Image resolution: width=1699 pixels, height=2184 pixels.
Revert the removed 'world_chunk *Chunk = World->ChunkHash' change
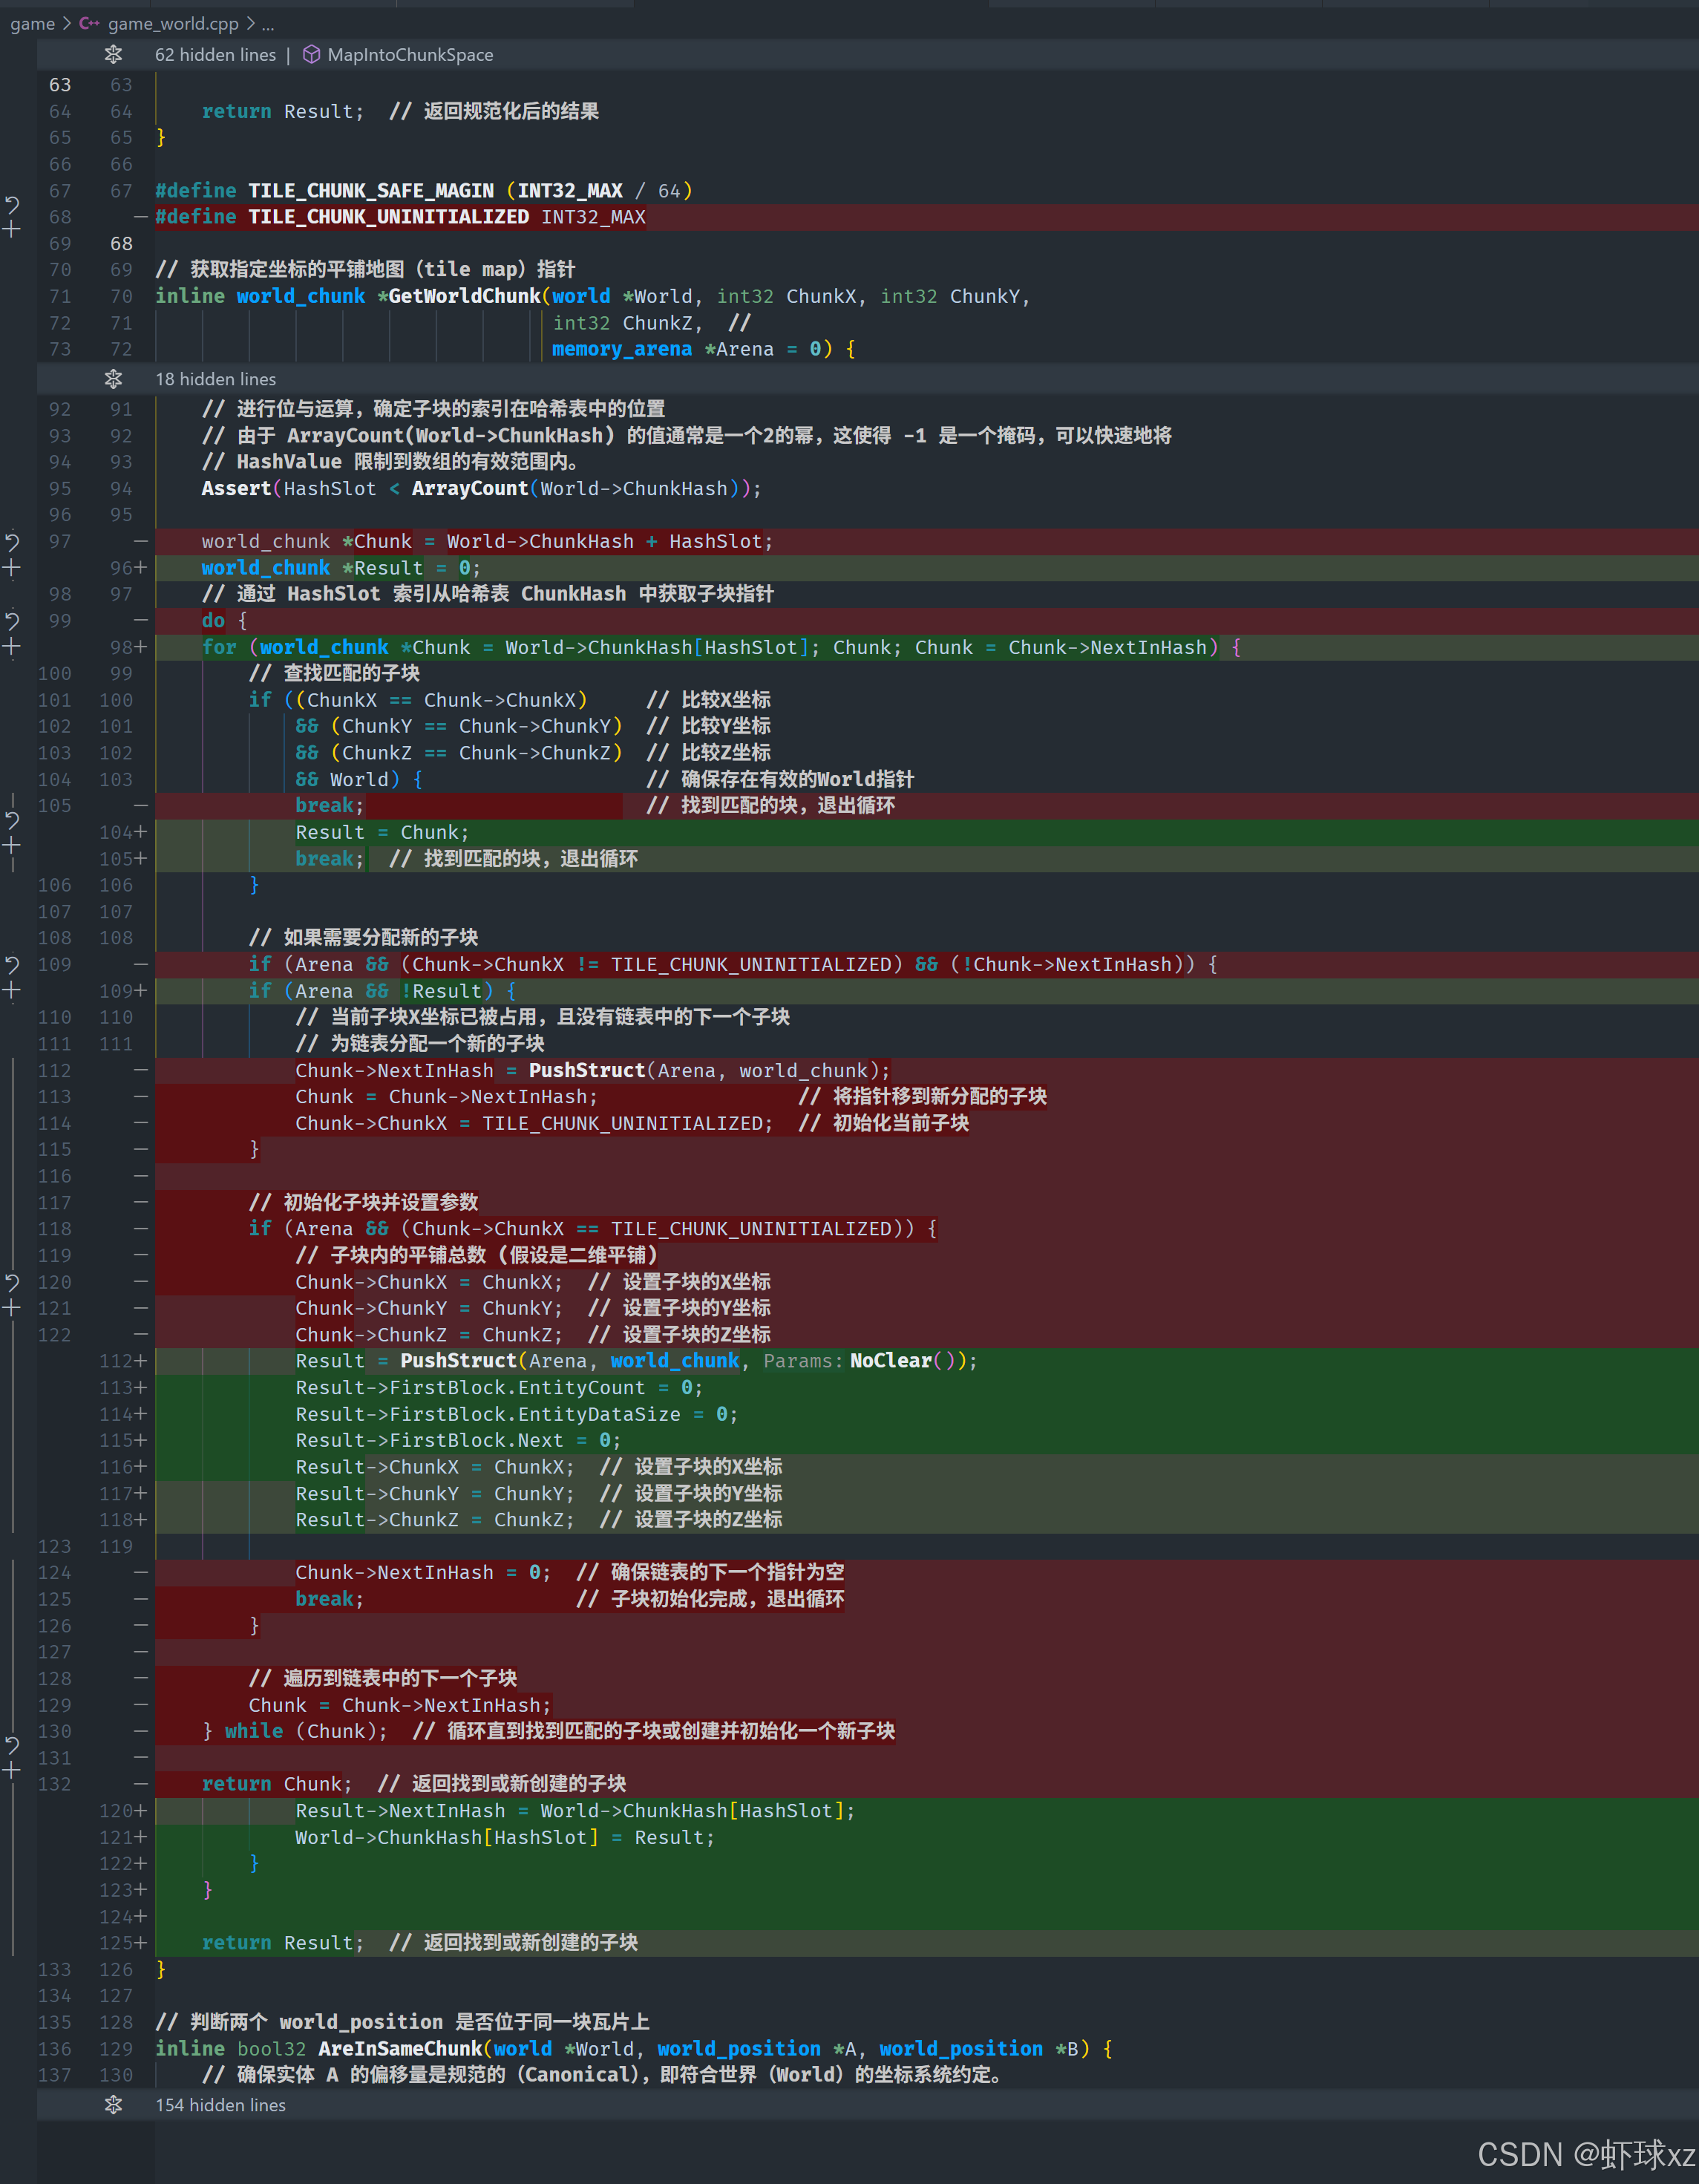tap(12, 541)
